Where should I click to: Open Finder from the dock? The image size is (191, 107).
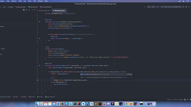pyautogui.click(x=37, y=104)
